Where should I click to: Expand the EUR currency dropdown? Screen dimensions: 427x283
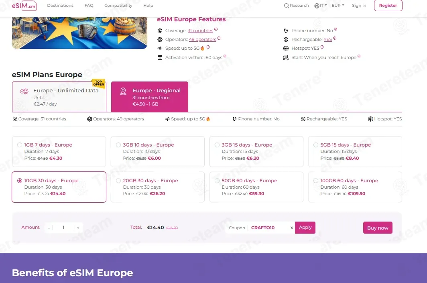(x=338, y=6)
